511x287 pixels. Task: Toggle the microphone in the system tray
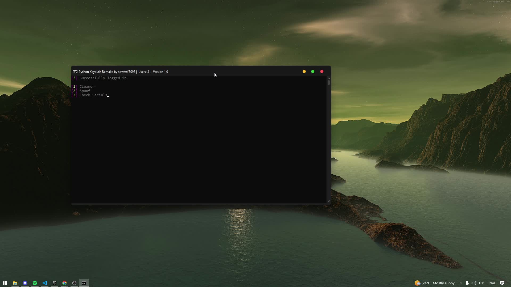coord(467,283)
